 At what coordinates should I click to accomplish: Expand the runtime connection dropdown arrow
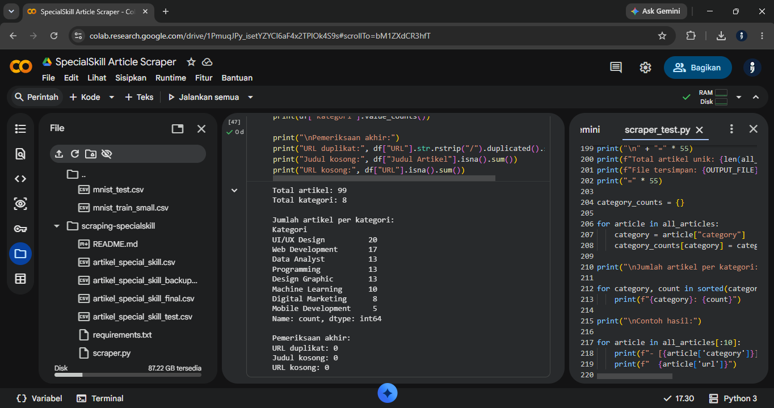click(739, 97)
